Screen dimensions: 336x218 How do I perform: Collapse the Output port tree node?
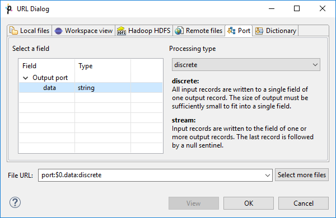point(26,78)
